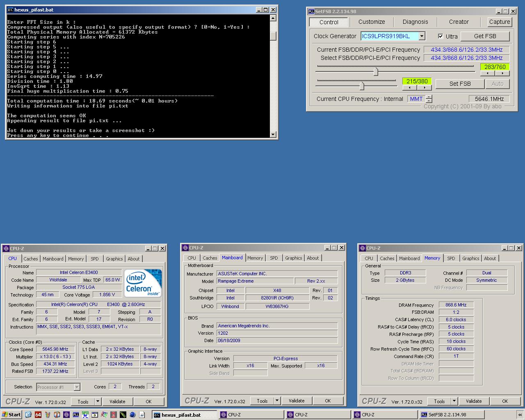
Task: Click the green memory stick quick launch icon
Action: [123, 415]
